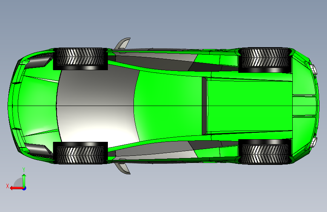
Task: Select the red "X" axis label
Action: pyautogui.click(x=8, y=186)
